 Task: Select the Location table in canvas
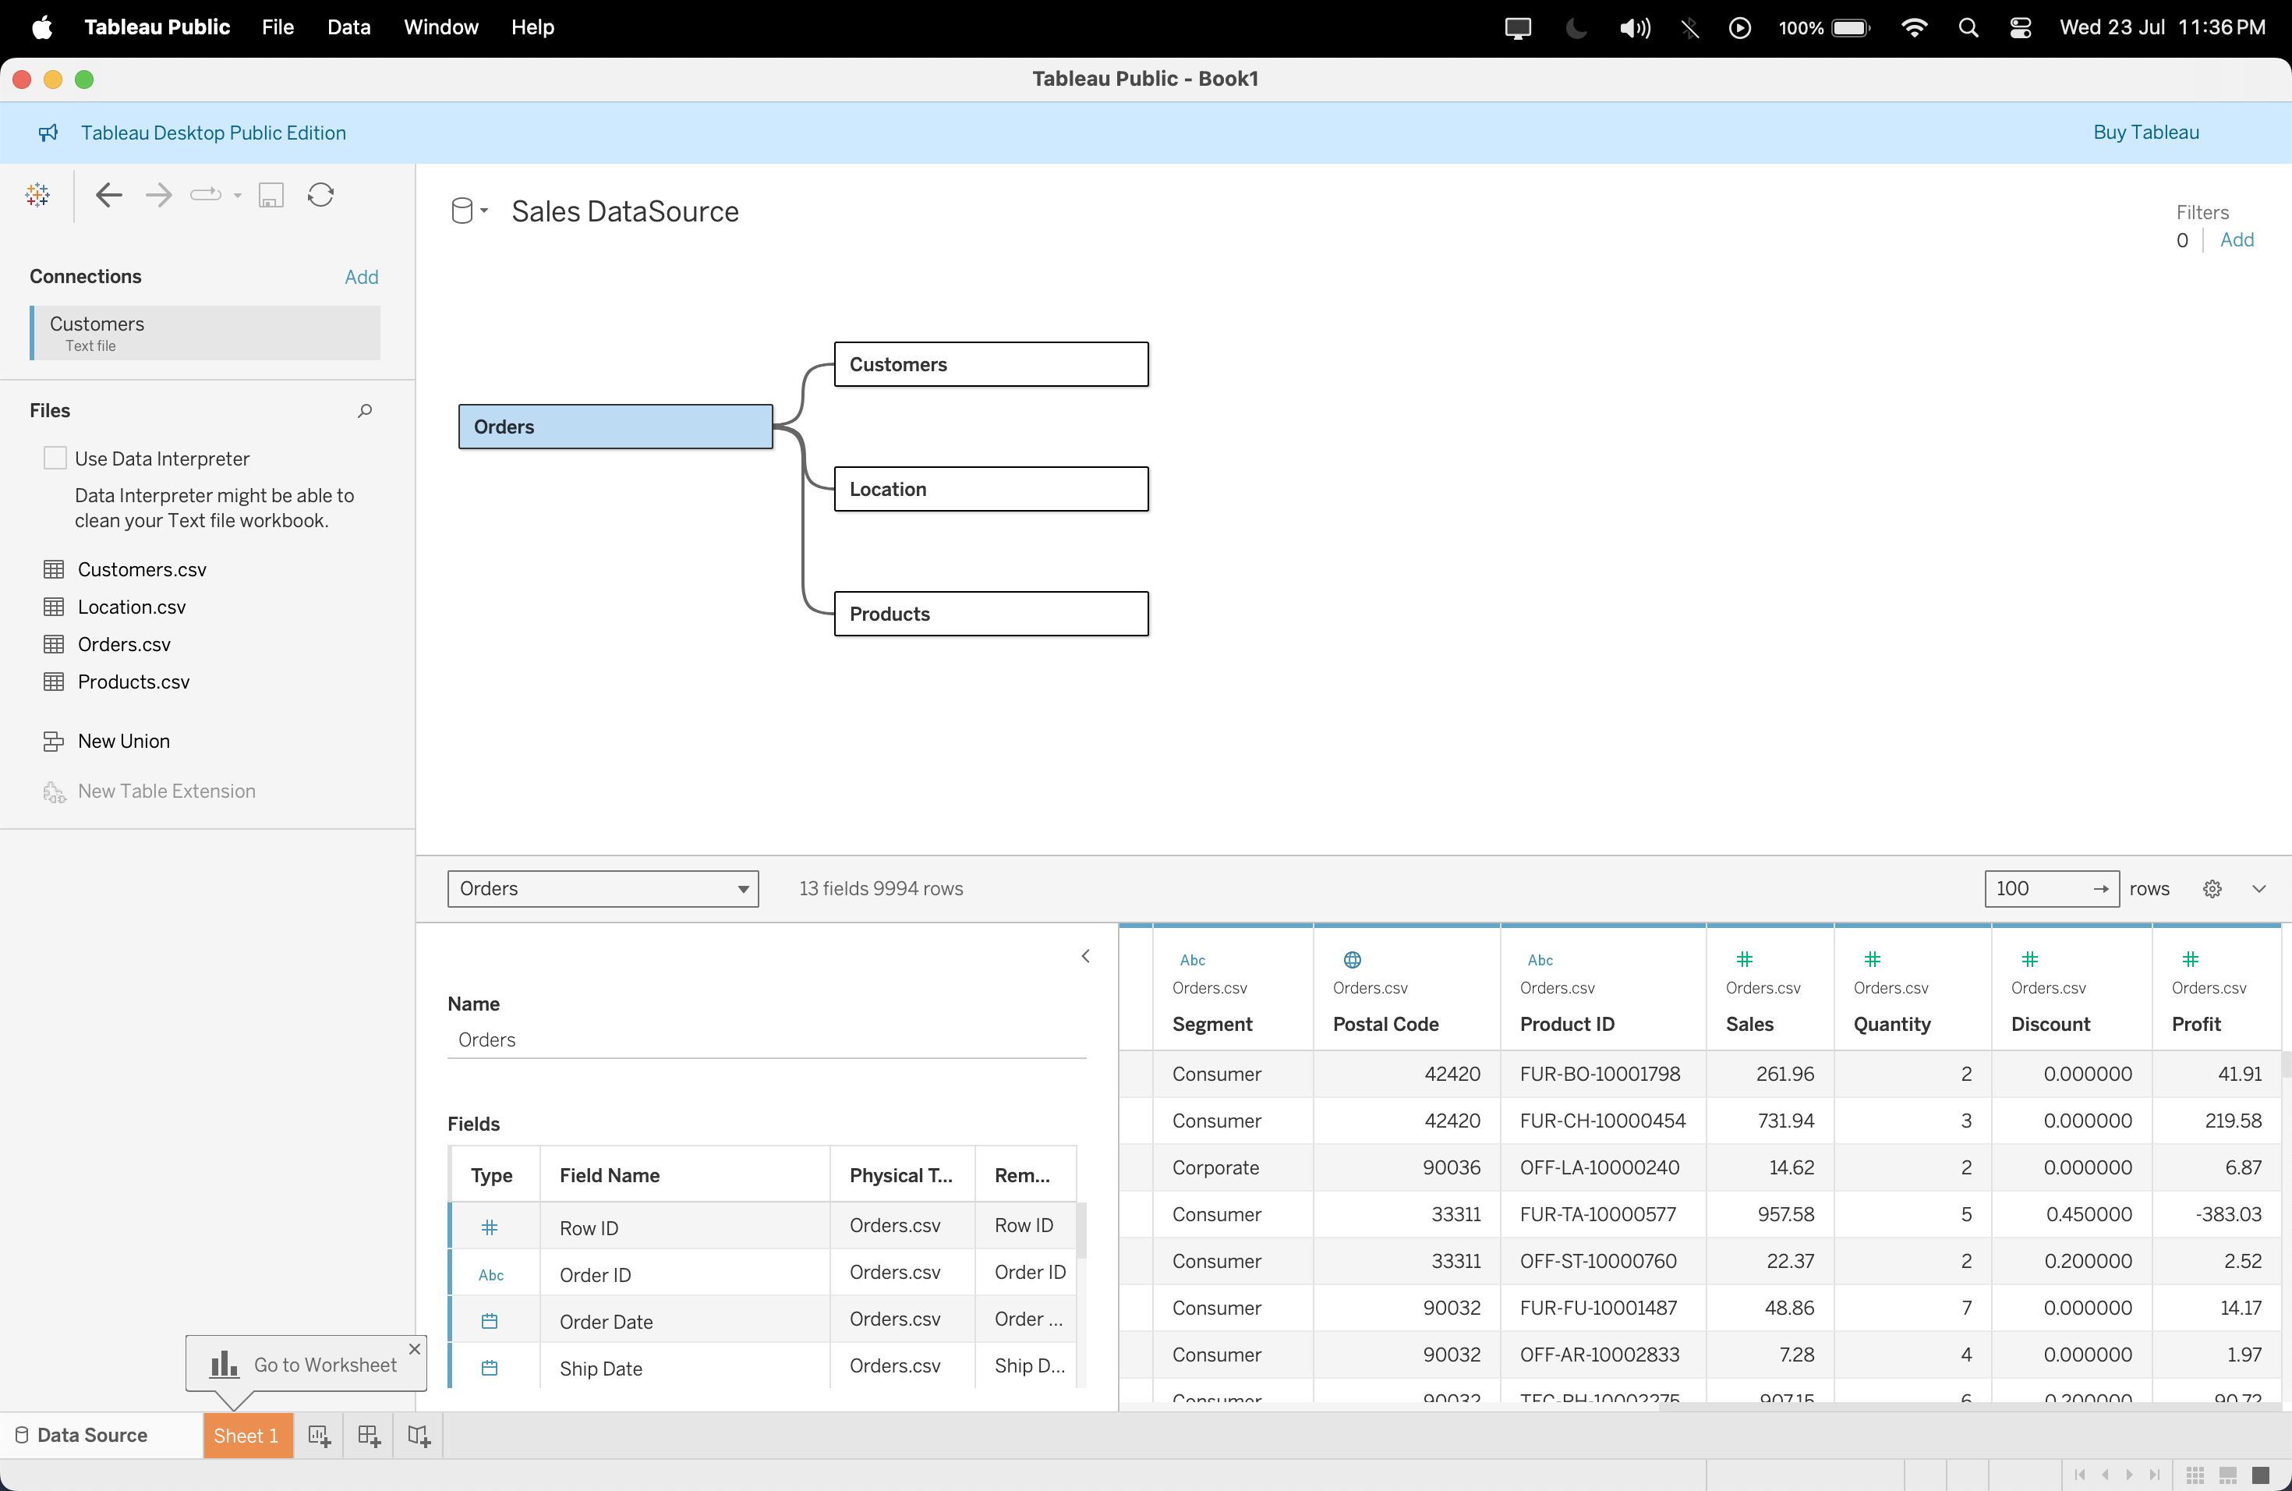pyautogui.click(x=991, y=489)
